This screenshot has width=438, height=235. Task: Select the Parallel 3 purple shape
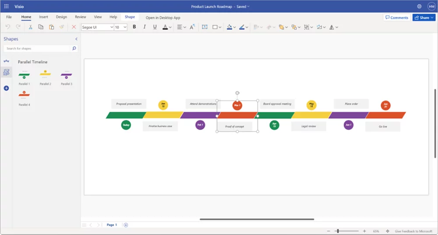click(67, 78)
